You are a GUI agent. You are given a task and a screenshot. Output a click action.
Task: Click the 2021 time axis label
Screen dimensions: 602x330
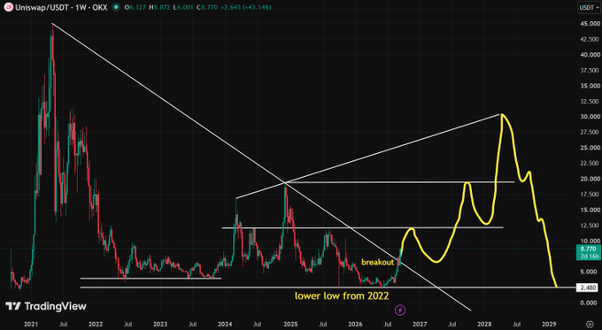point(31,324)
